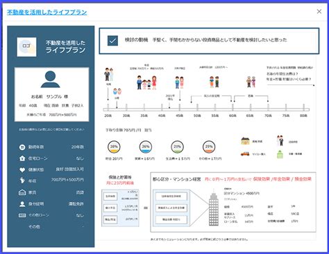Screen dimensions: 329x254
Task: Click the high-rise building icon
Action: click(214, 208)
